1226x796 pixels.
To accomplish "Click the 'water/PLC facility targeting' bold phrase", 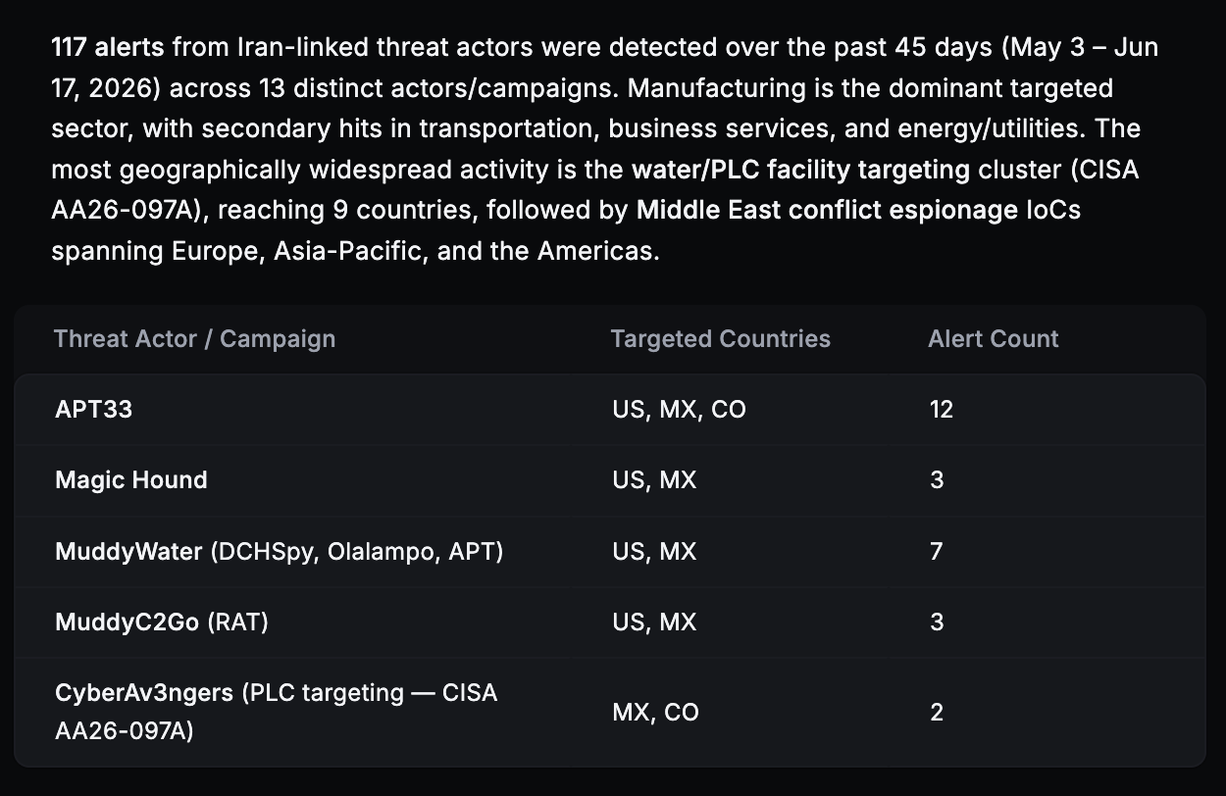I will point(800,170).
